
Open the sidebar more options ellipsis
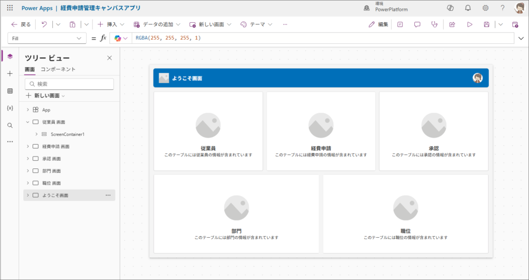coord(10,142)
